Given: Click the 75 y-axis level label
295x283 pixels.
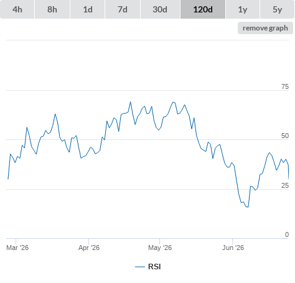Looking at the screenshot, I should coord(285,86).
